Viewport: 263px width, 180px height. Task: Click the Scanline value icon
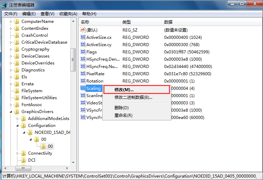(83, 95)
